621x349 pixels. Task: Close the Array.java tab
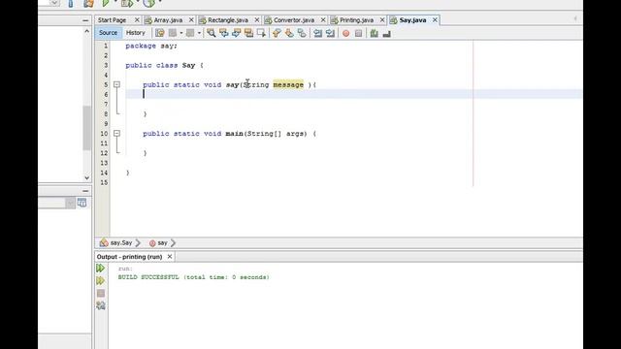[191, 20]
